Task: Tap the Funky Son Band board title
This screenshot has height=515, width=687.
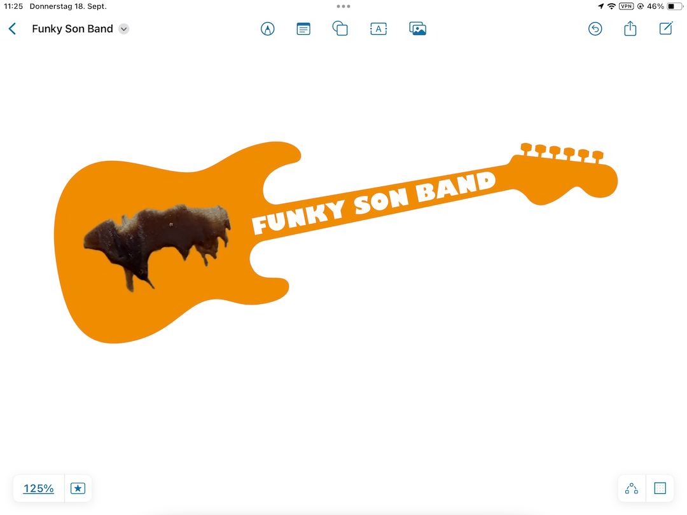Action: [73, 29]
